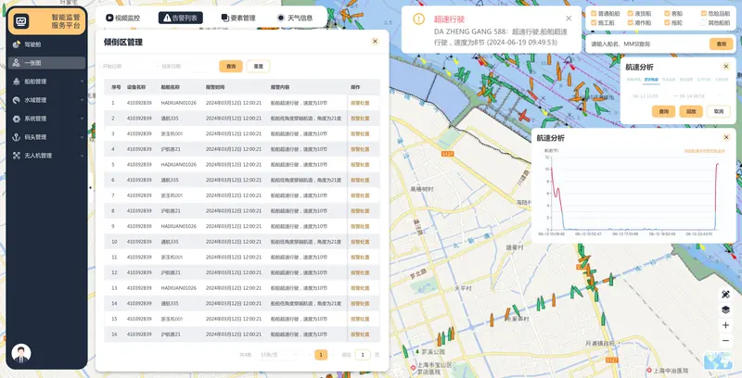Expand the 系统管理 submenu arrow
Image resolution: width=742 pixels, height=378 pixels.
tap(82, 119)
